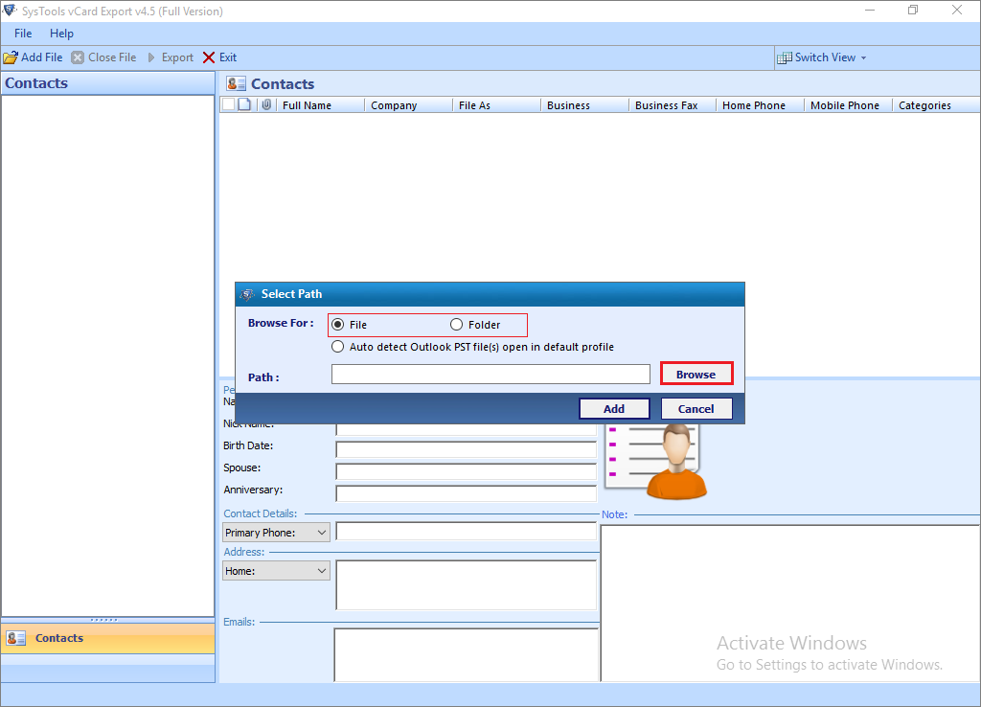
Task: Click the Business Fax column header
Action: click(673, 105)
